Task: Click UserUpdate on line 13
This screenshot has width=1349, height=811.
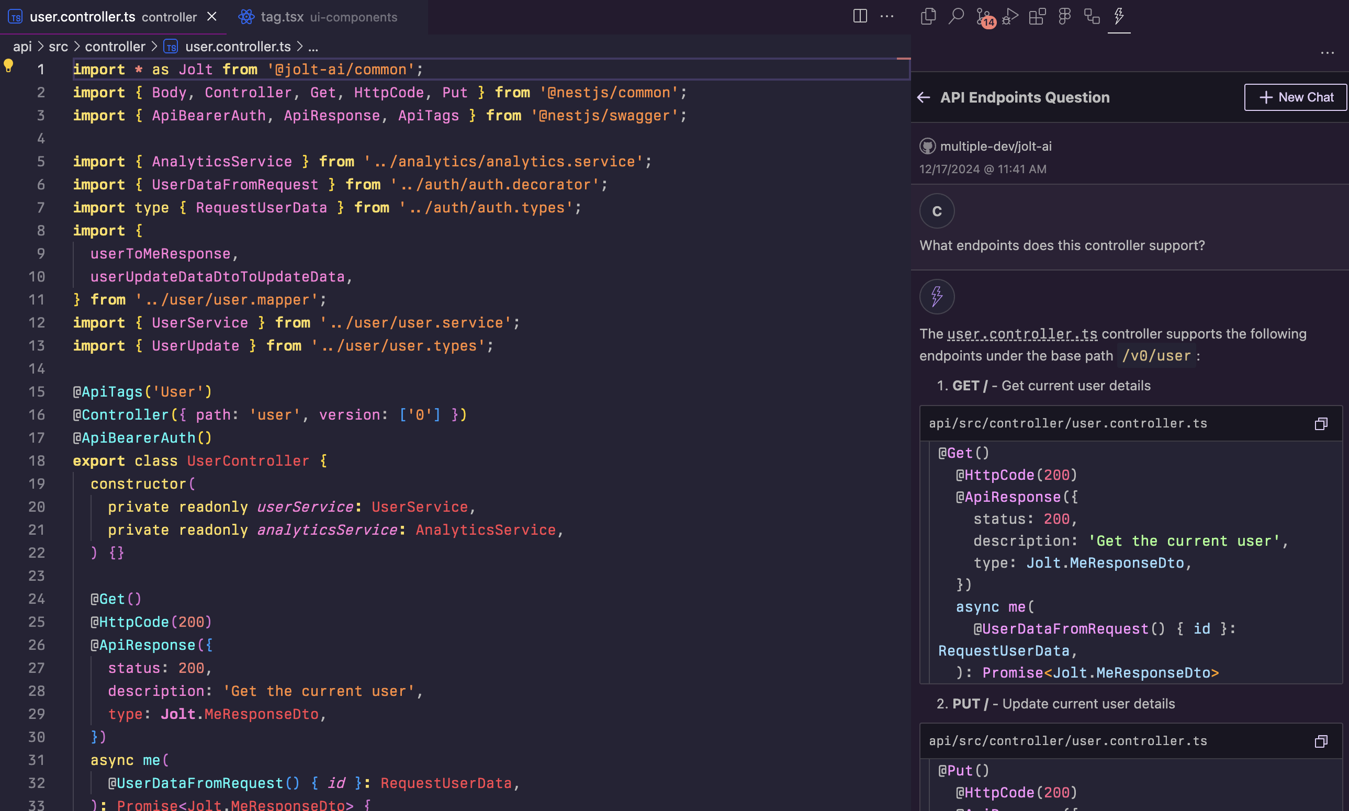Action: click(196, 346)
